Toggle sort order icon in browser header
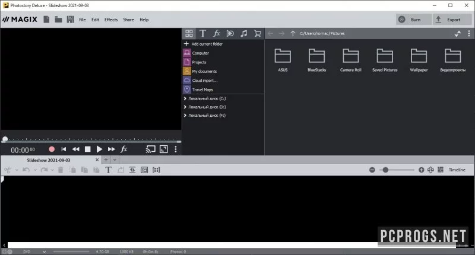The width and height of the screenshot is (475, 255). (458, 34)
